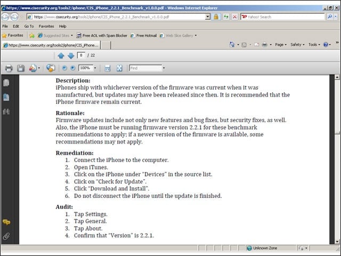341x256 pixels.
Task: Zoom in the PDF
Action: pyautogui.click(x=73, y=68)
